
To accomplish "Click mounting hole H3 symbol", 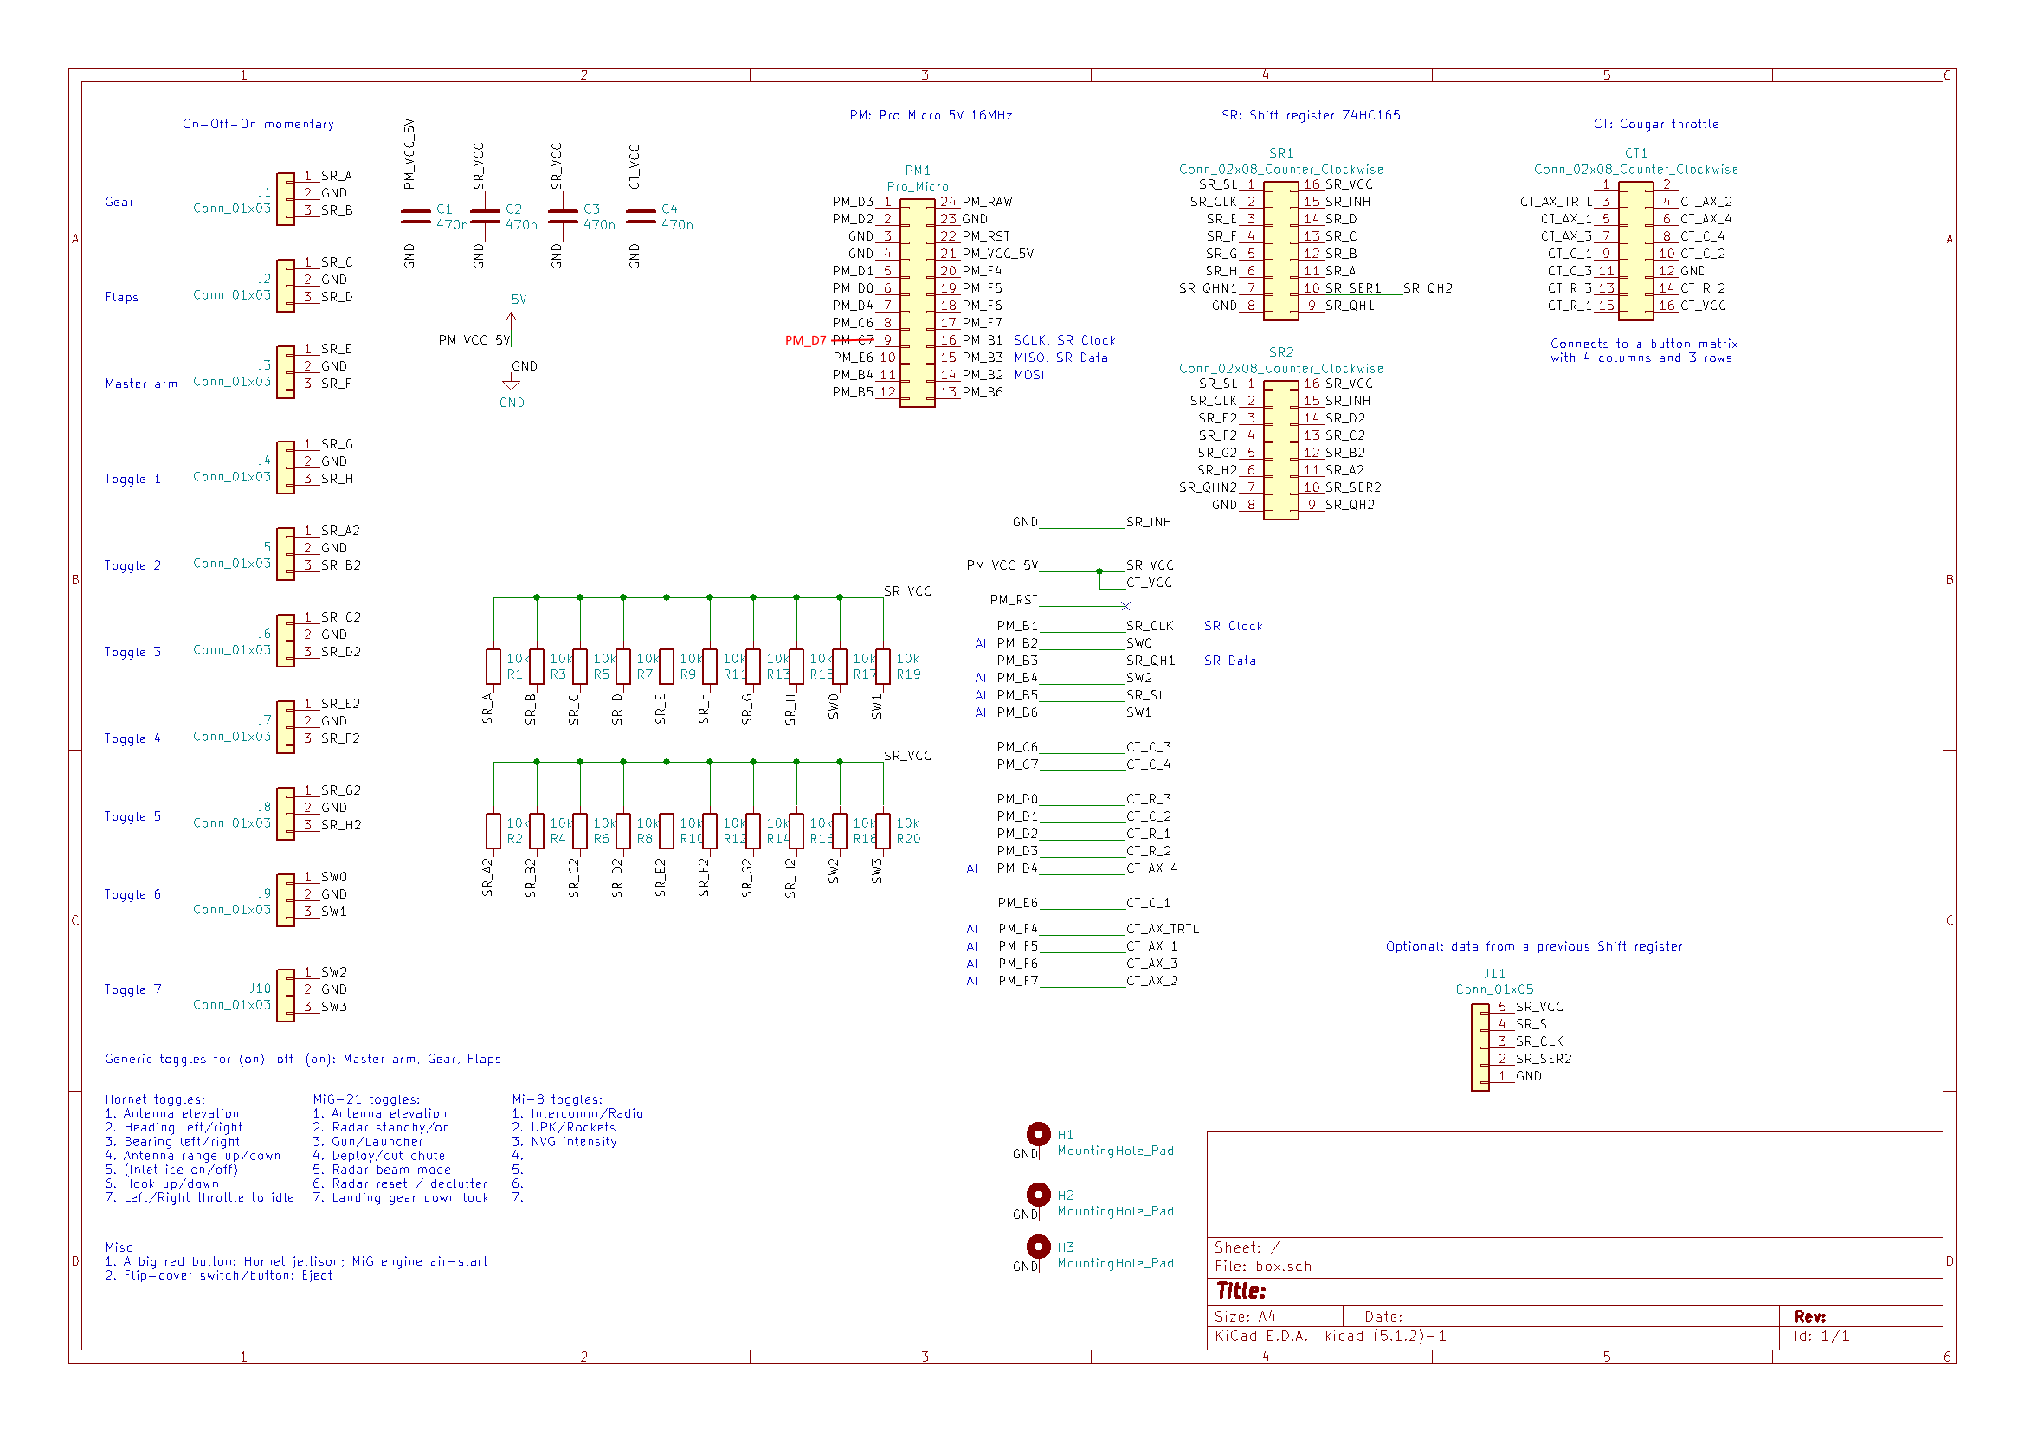I will click(x=1039, y=1247).
